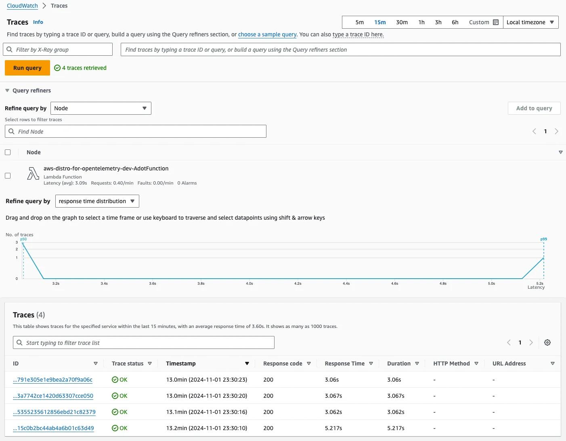Screen dimensions: 566x441
Task: Click the next page chevron above the node list
Action: coord(557,131)
